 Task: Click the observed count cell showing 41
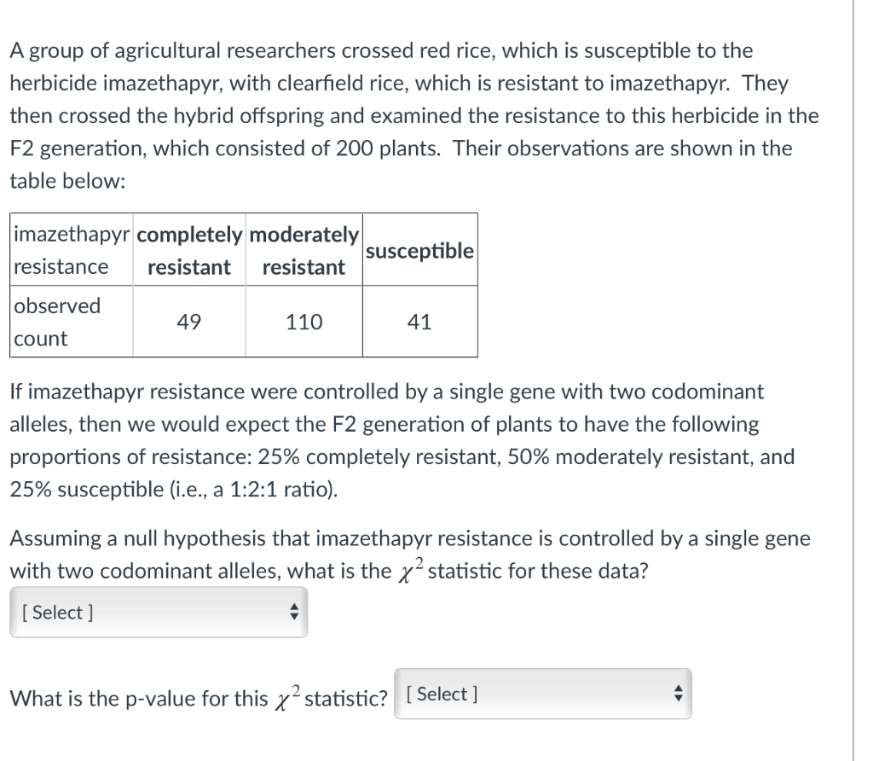coord(419,322)
